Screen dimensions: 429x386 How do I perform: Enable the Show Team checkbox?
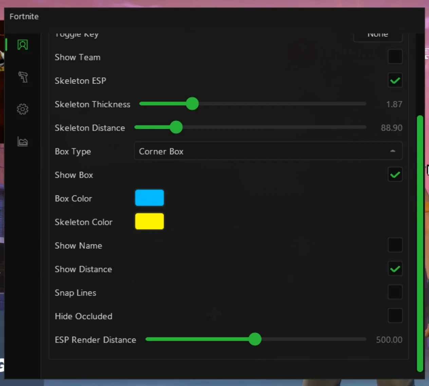(395, 57)
